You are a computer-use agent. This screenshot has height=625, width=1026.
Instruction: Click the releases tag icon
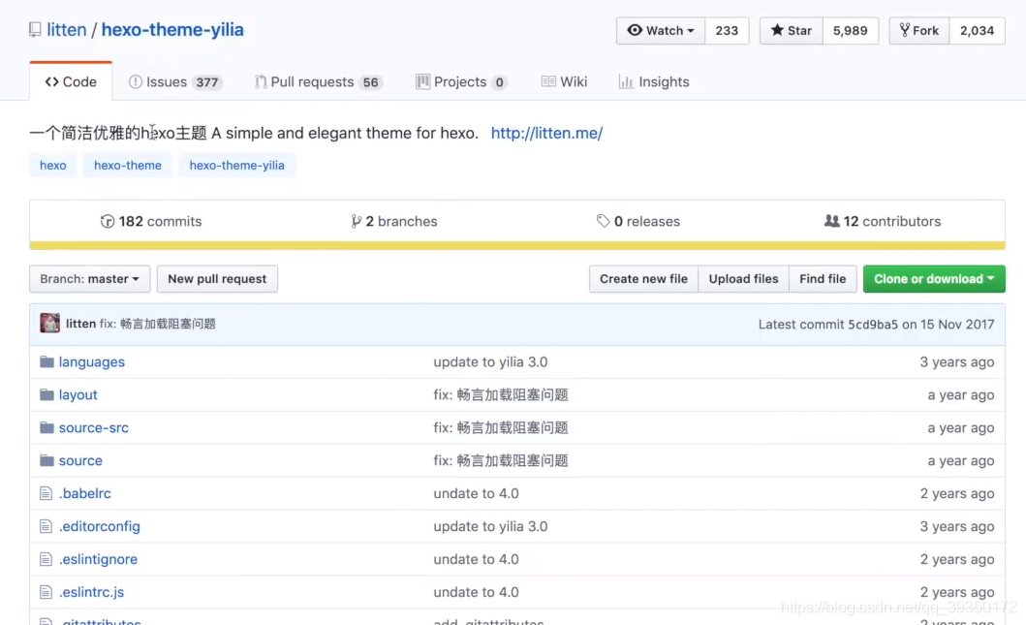coord(604,221)
